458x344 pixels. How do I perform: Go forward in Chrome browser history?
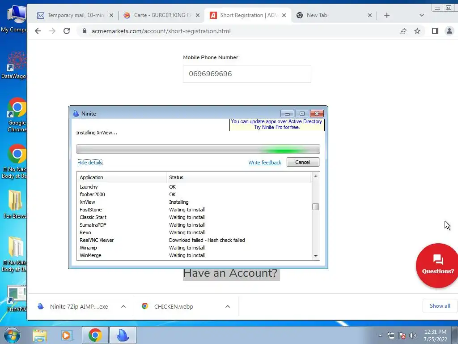point(52,31)
